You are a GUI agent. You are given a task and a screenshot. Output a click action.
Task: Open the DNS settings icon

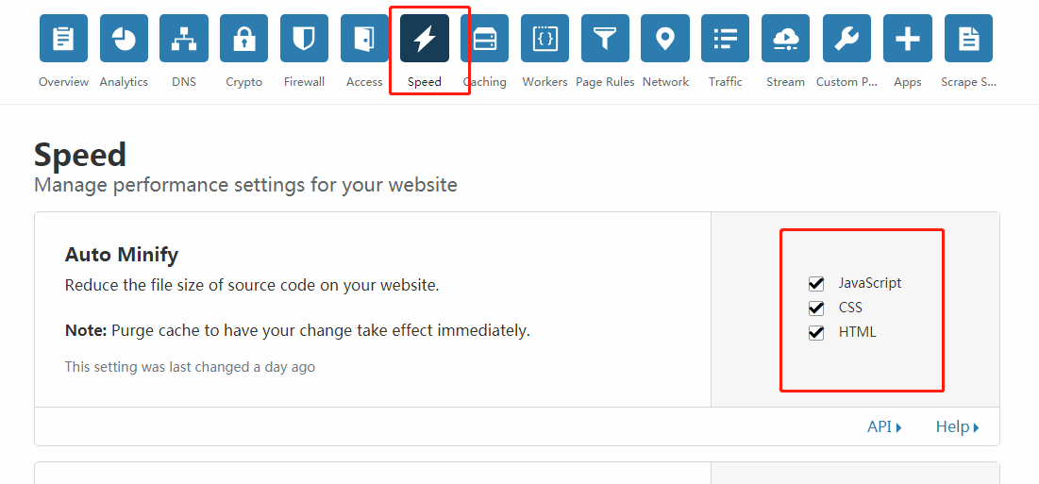(x=184, y=39)
